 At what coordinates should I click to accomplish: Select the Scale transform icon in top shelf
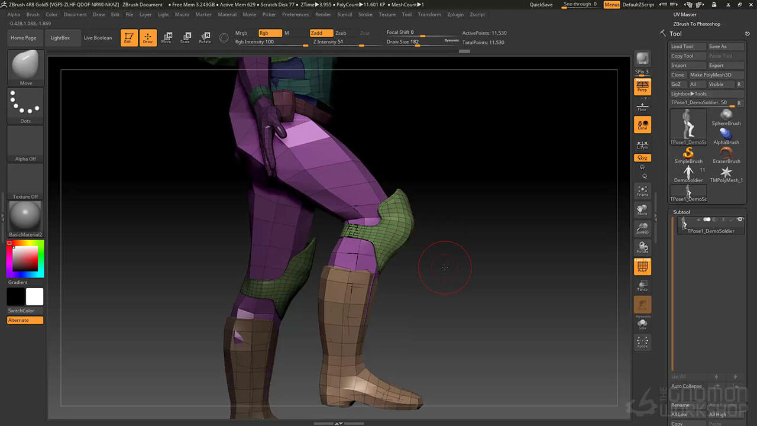[185, 38]
